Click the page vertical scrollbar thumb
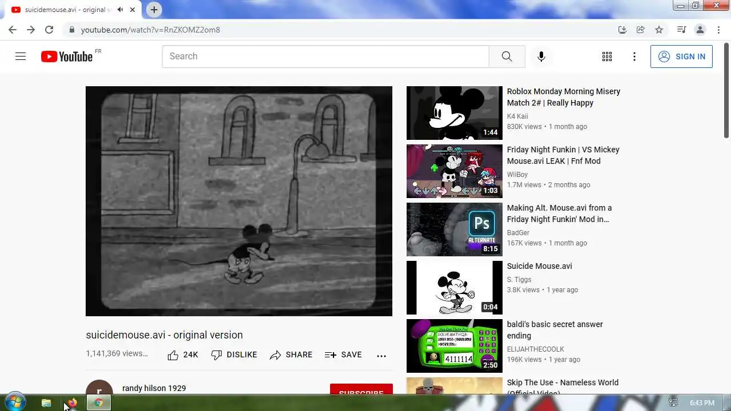Image resolution: width=731 pixels, height=411 pixels. [x=726, y=91]
